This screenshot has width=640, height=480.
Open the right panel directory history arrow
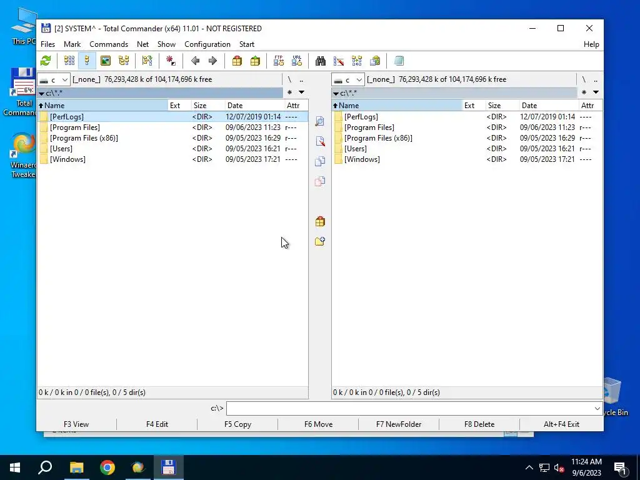pyautogui.click(x=596, y=92)
